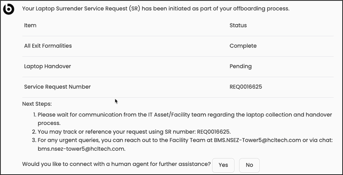Choose No to decline human agent
The width and height of the screenshot is (343, 175).
click(249, 165)
